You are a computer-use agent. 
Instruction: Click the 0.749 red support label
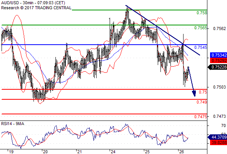coord(202,102)
